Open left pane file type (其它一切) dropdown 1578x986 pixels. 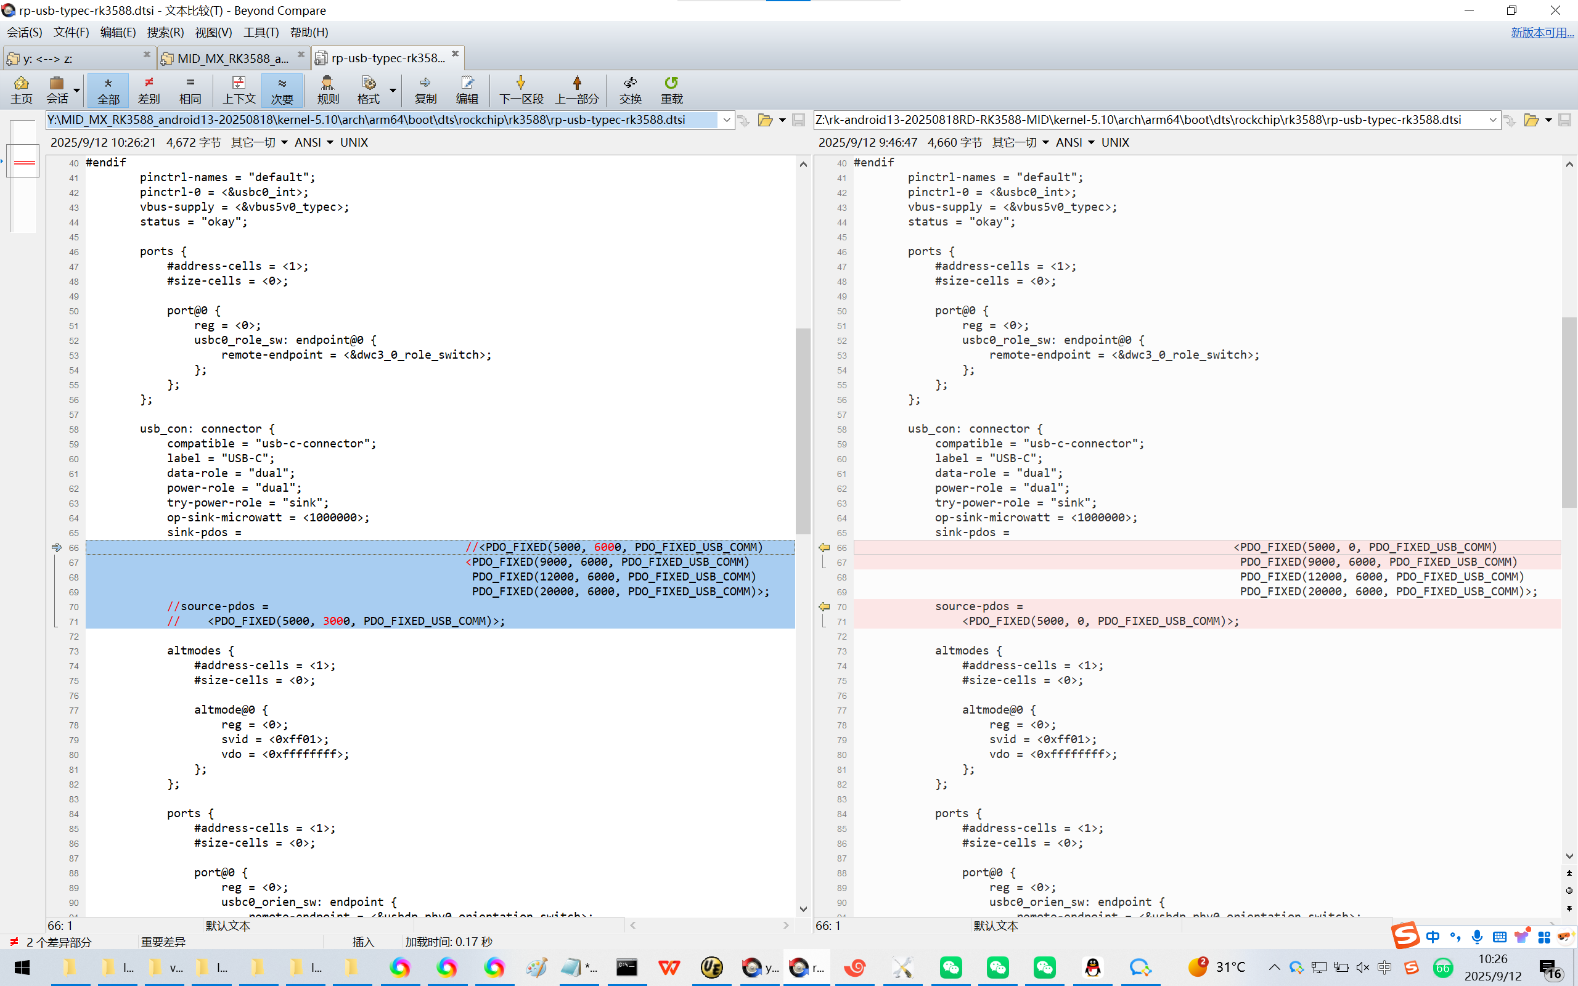(x=259, y=142)
